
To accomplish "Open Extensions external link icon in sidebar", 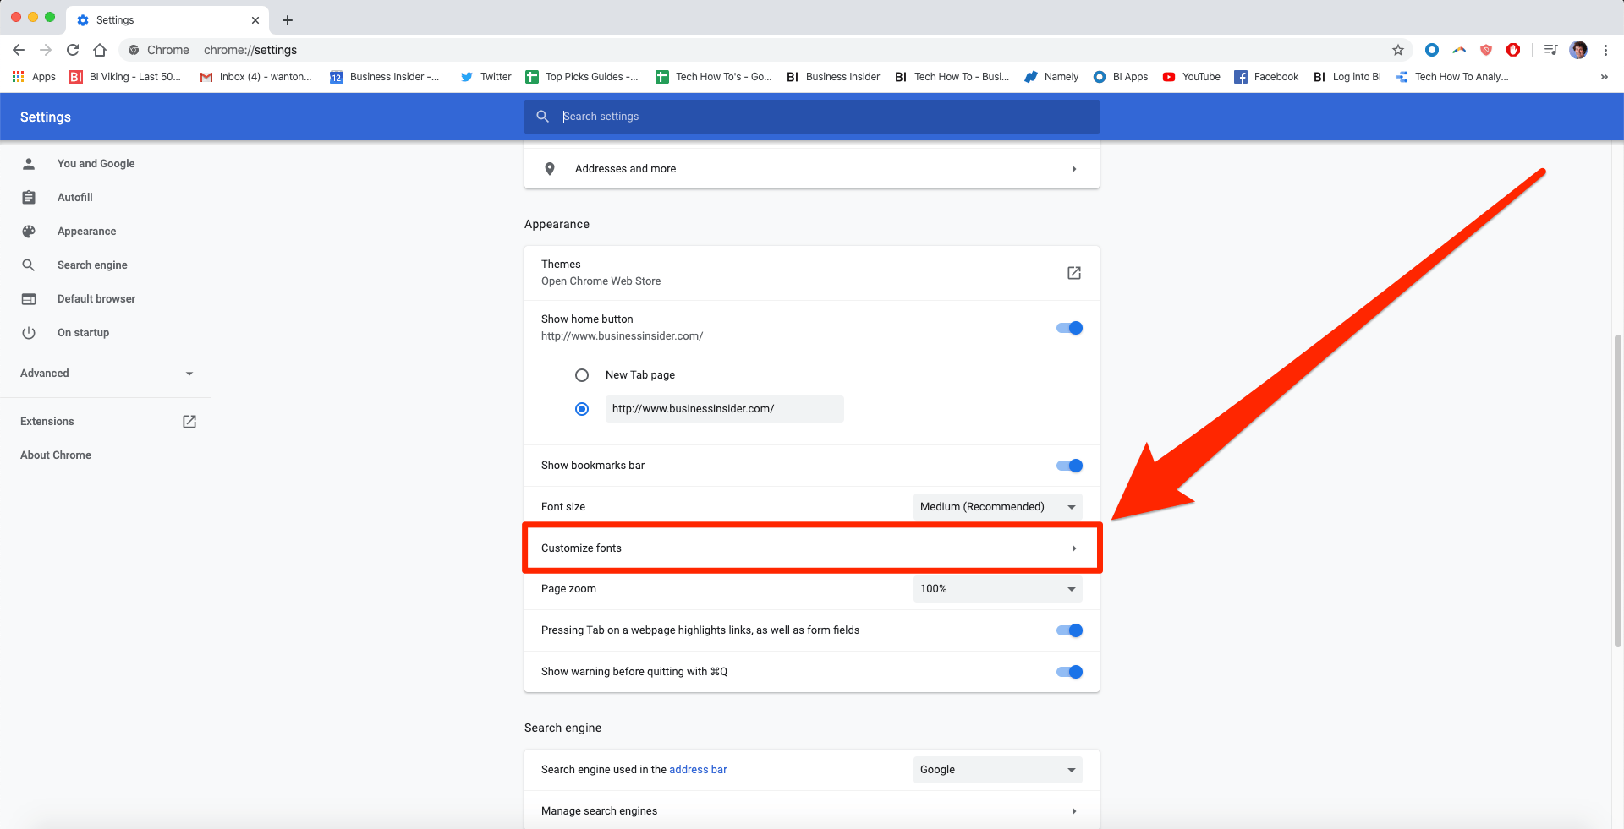I will click(189, 422).
